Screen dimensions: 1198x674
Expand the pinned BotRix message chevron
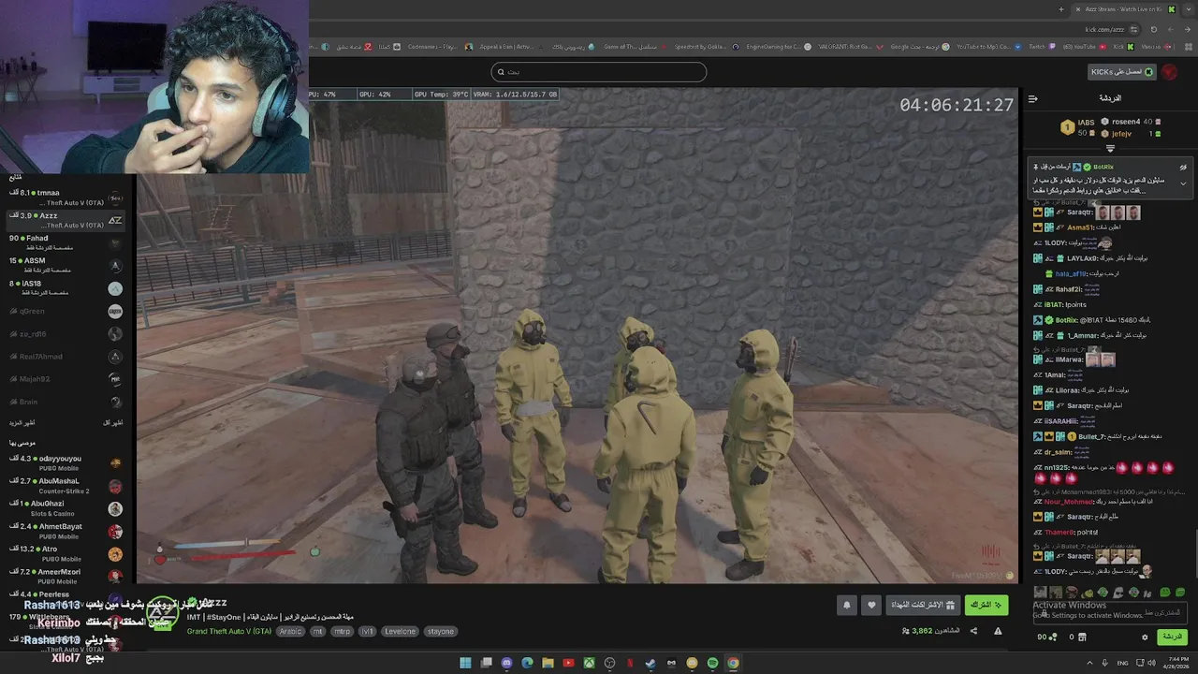[x=1183, y=183]
